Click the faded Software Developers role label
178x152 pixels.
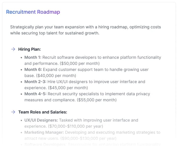pyautogui.click(x=45, y=144)
